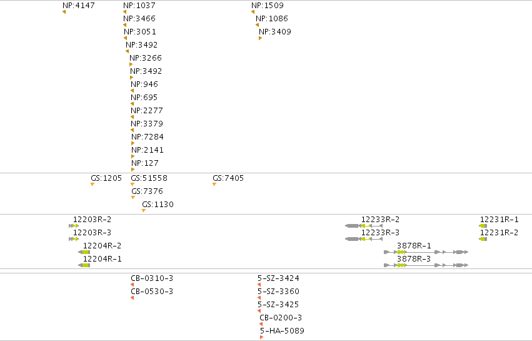532x341 pixels.
Task: Click the 12203R-3 transcript label
Action: tap(93, 233)
